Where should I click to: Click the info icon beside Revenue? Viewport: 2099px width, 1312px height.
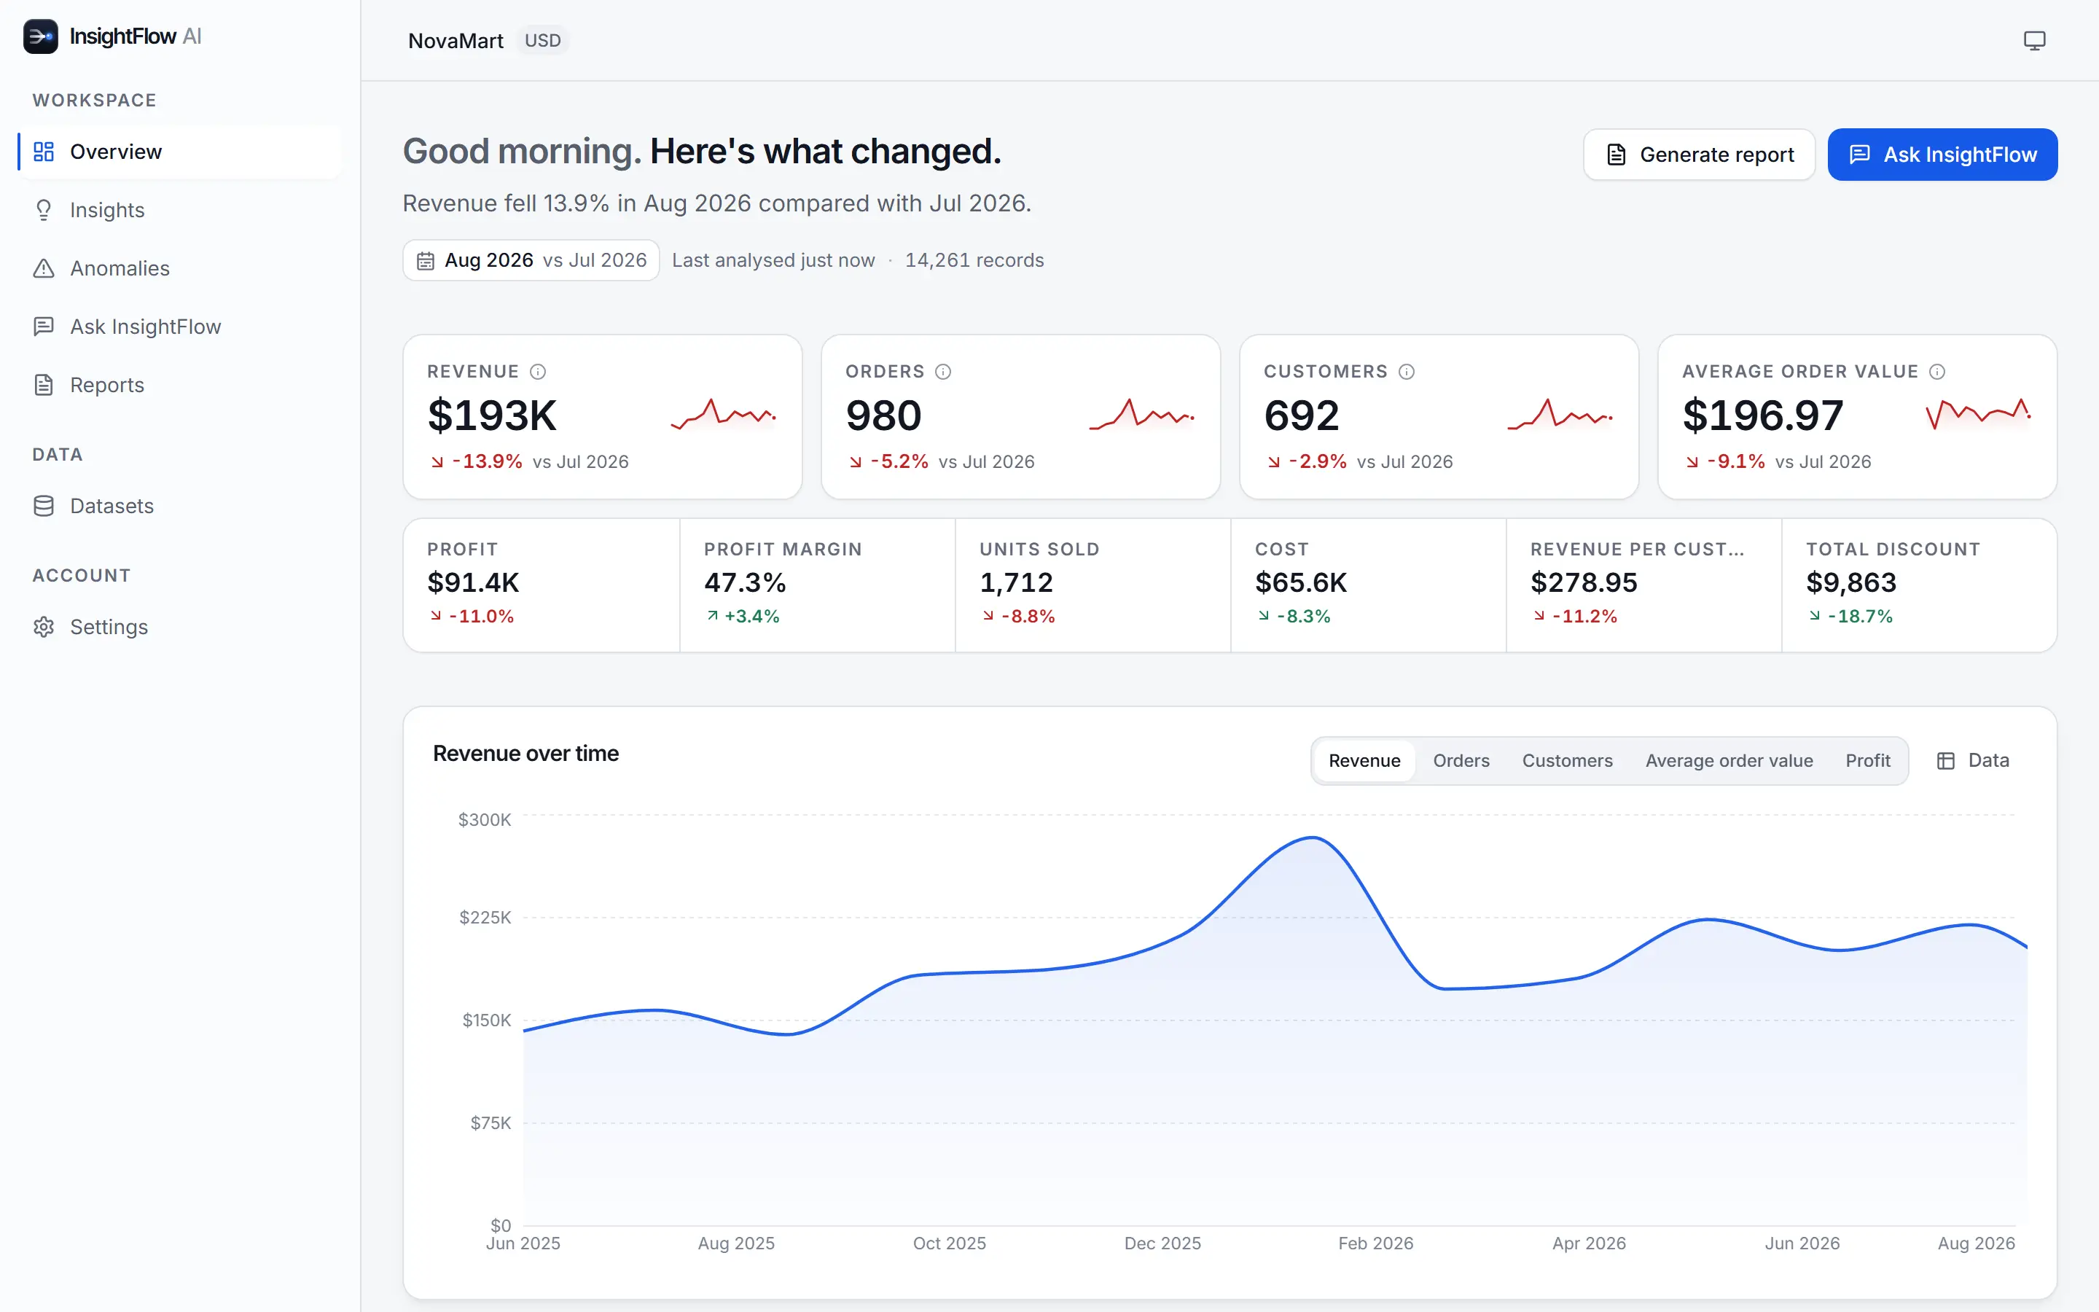(x=538, y=372)
